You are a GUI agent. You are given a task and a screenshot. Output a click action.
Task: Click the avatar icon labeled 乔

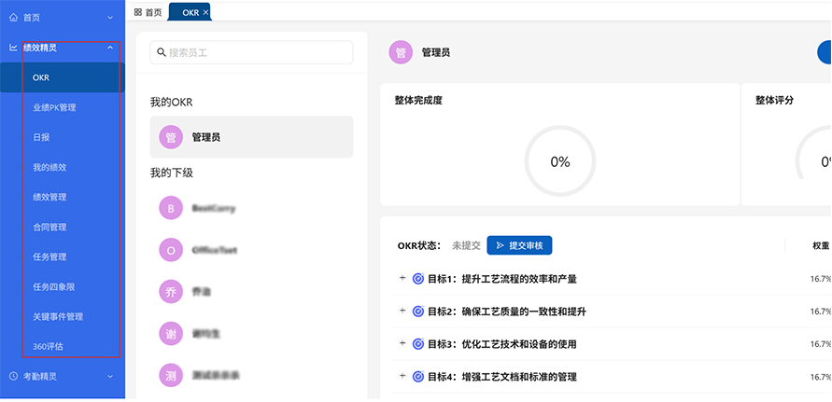point(171,291)
